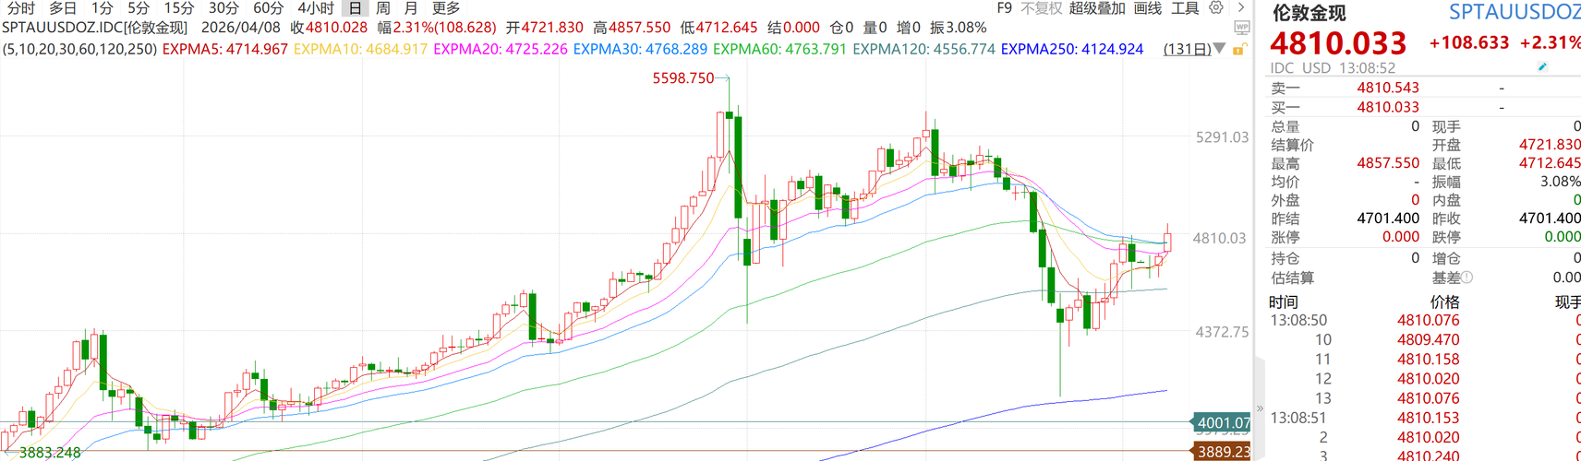Click the EXPMA250: 4124.924 label

tap(1072, 49)
